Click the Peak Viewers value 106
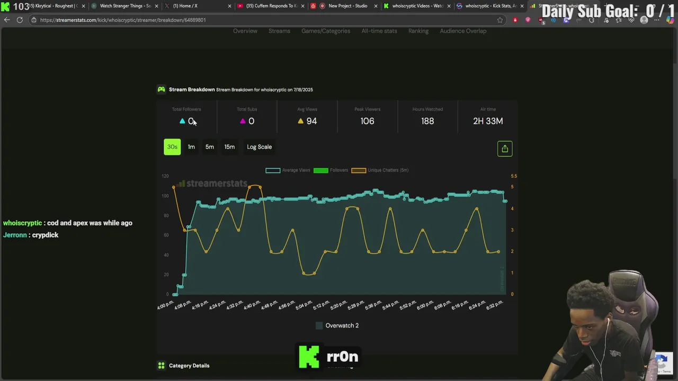678x381 pixels. tap(367, 121)
